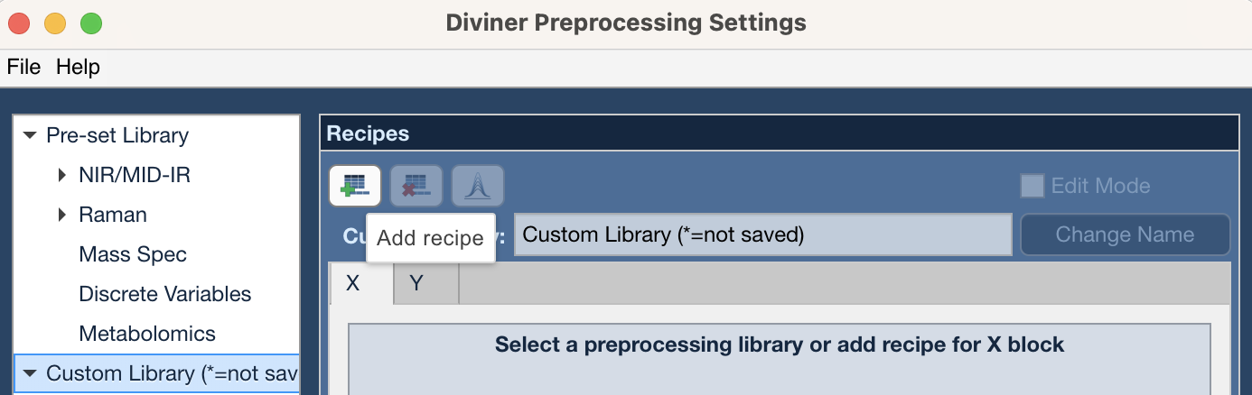Select Metabolomics in the library tree
This screenshot has width=1252, height=395.
pos(147,334)
